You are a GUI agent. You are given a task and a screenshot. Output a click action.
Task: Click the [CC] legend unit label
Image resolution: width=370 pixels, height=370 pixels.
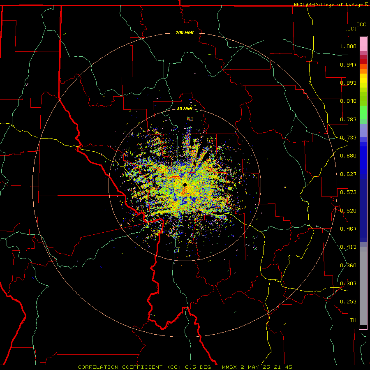(x=351, y=28)
